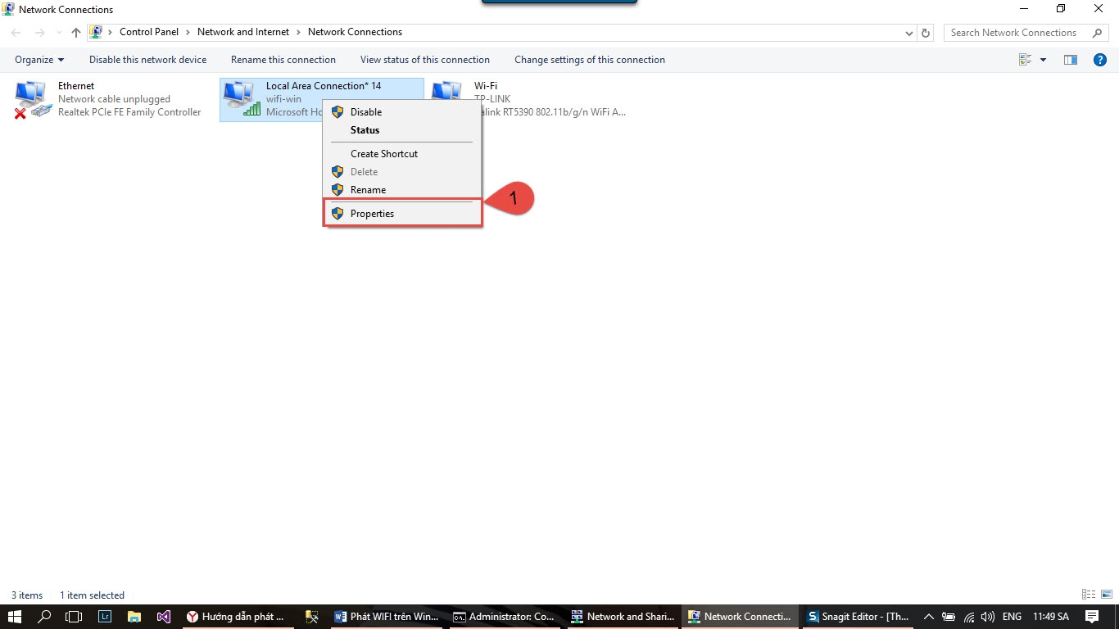
Task: Select the Wi-Fi adapter icon
Action: [446, 93]
